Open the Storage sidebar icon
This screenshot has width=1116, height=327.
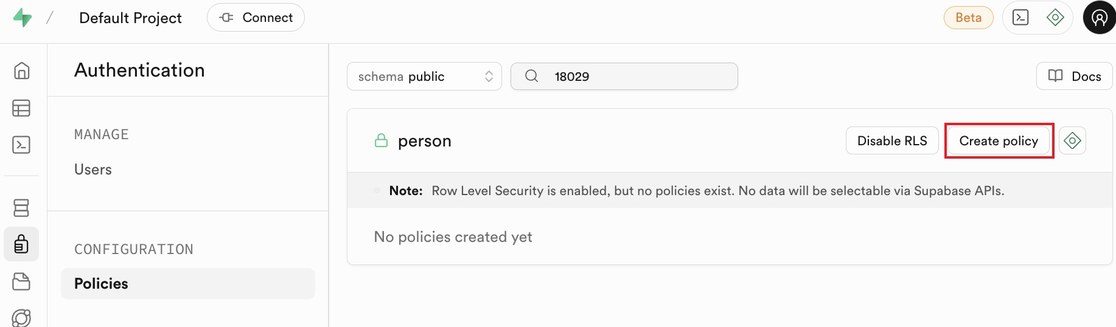(21, 281)
